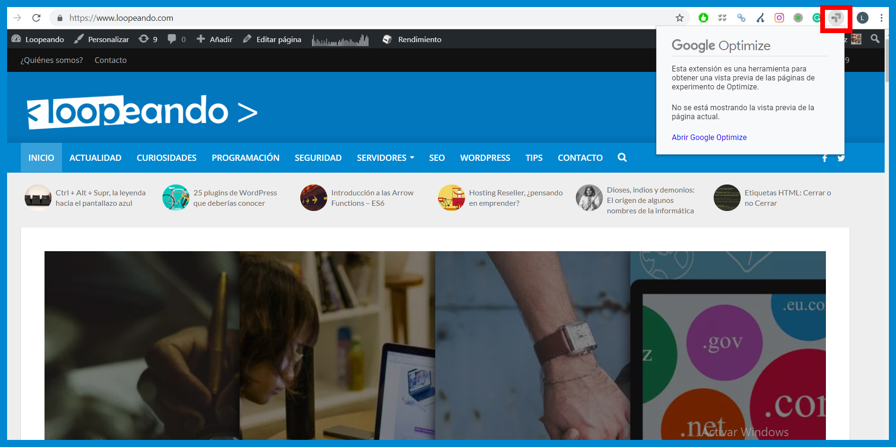Click the green extension icon in toolbar
The height and width of the screenshot is (447, 896).
(x=703, y=18)
